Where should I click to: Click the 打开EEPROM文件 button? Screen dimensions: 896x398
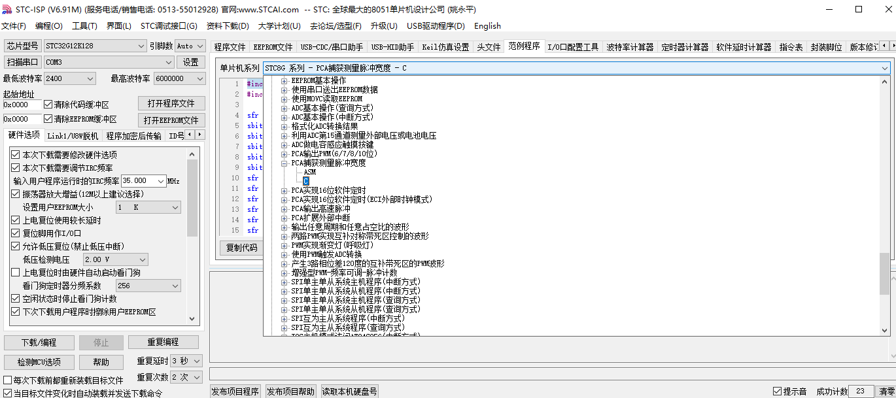click(x=171, y=120)
